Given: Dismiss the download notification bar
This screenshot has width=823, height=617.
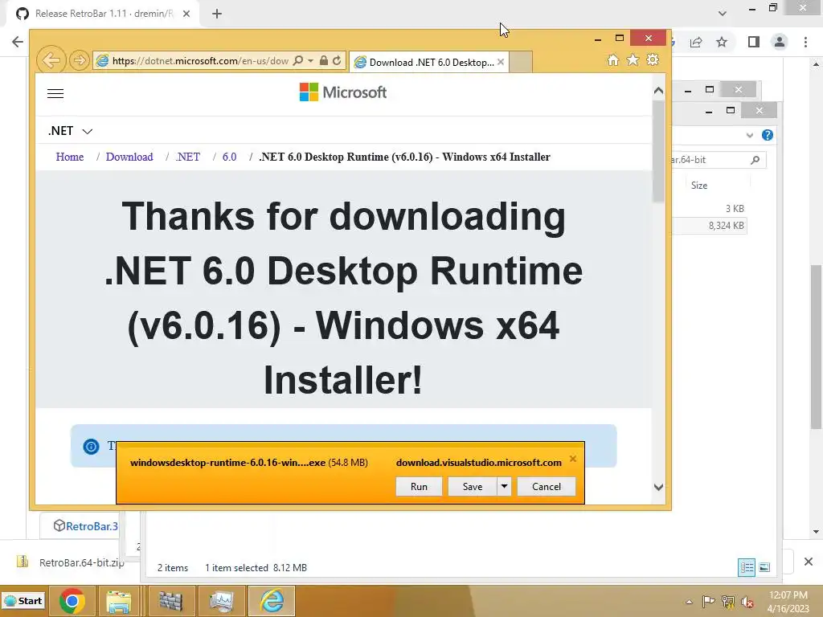Looking at the screenshot, I should tap(572, 459).
